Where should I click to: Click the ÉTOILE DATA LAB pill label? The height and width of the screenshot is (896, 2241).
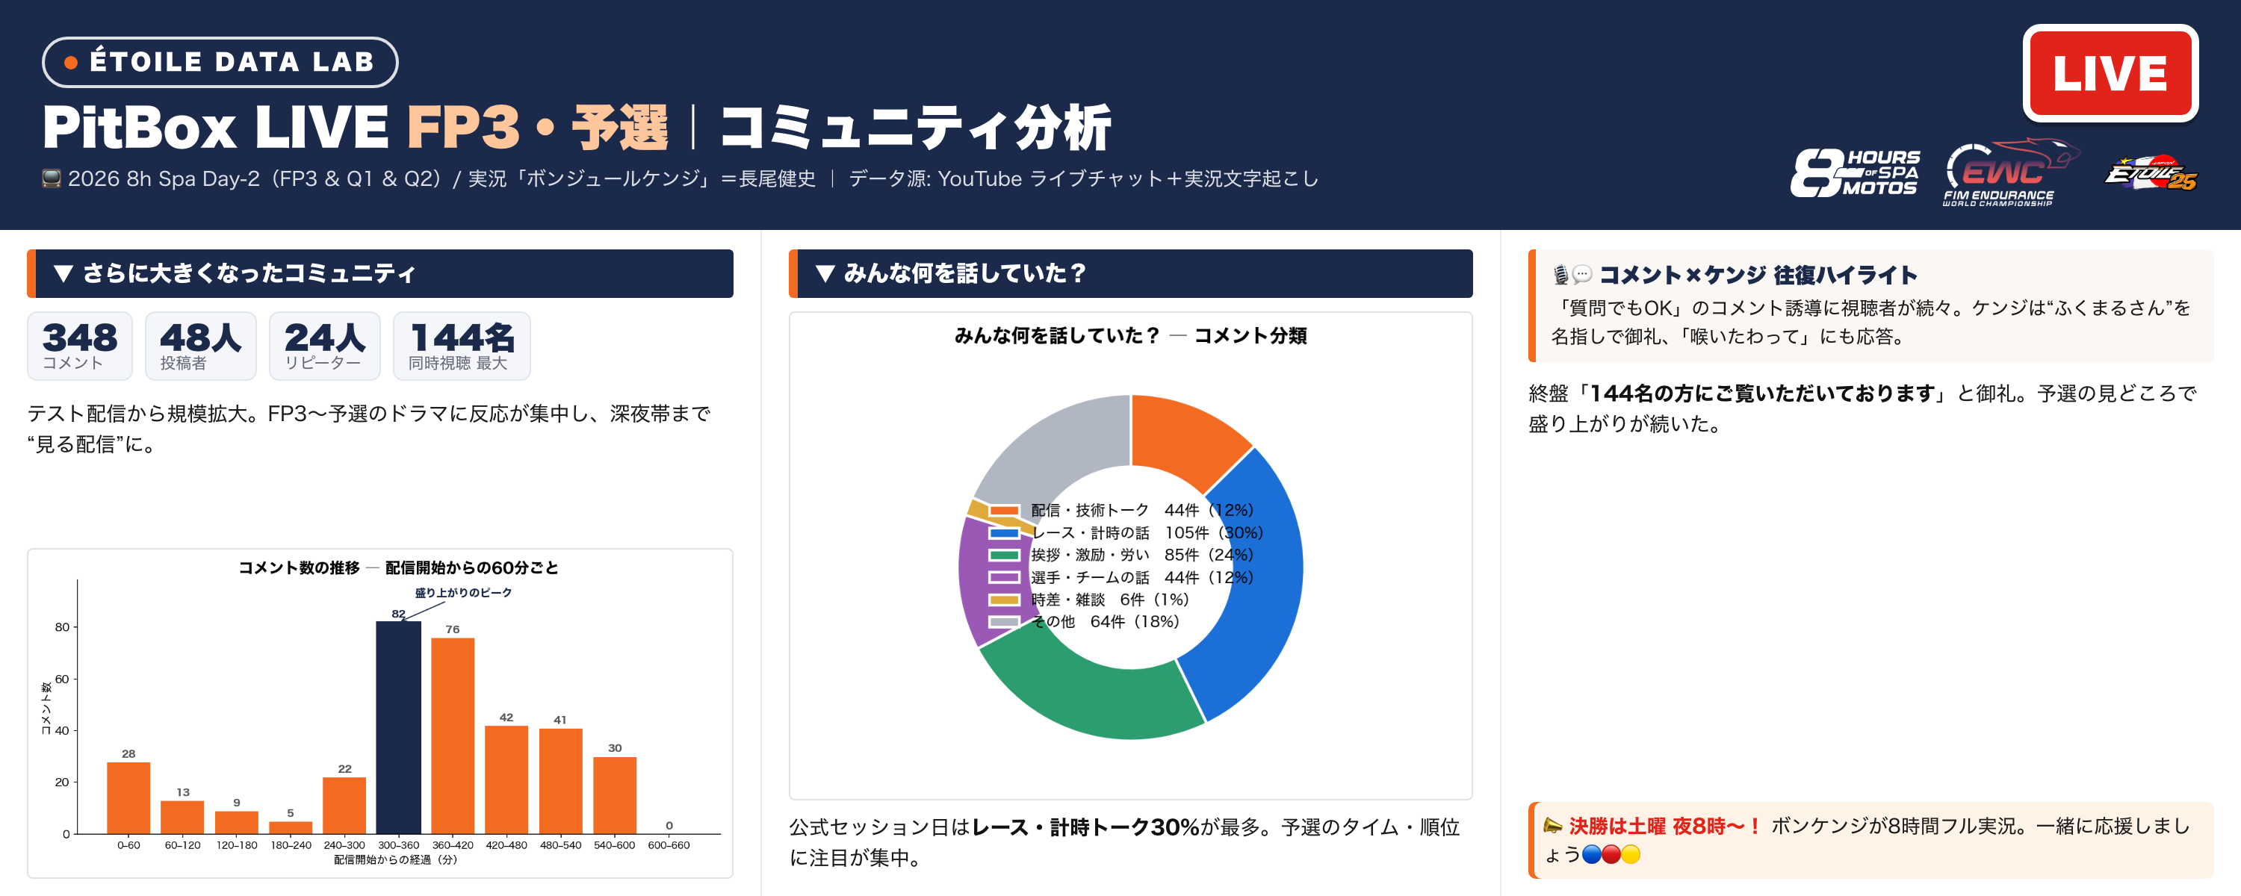pos(220,62)
